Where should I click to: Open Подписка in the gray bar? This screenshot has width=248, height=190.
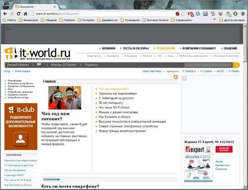point(91,65)
